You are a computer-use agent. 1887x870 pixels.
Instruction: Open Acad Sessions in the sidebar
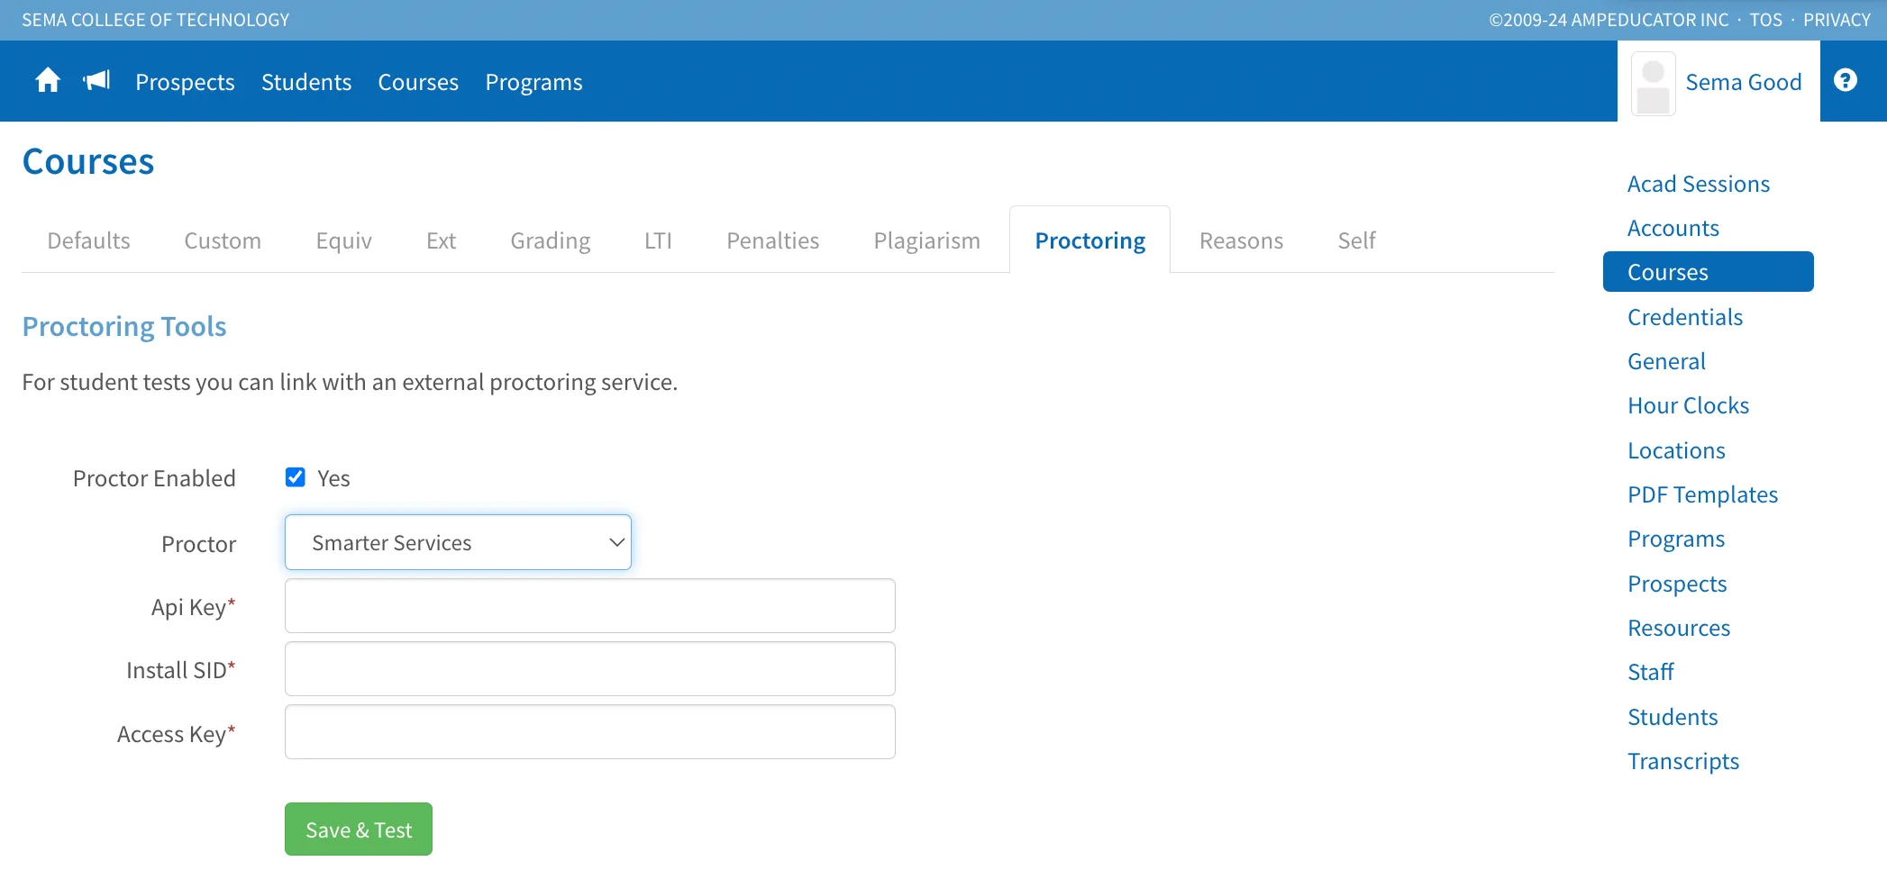pos(1698,184)
